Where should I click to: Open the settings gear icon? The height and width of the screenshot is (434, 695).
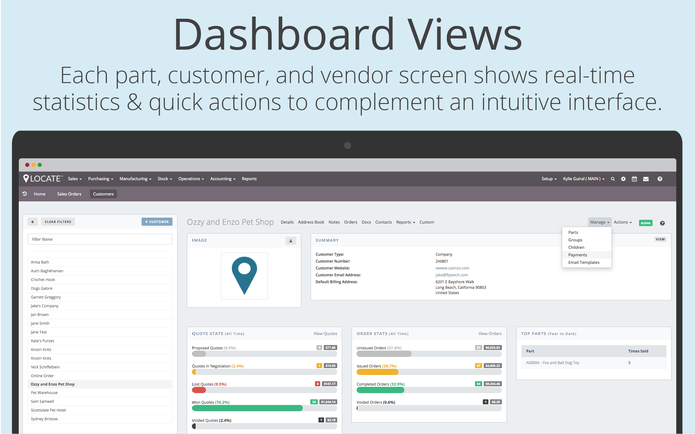tap(623, 179)
